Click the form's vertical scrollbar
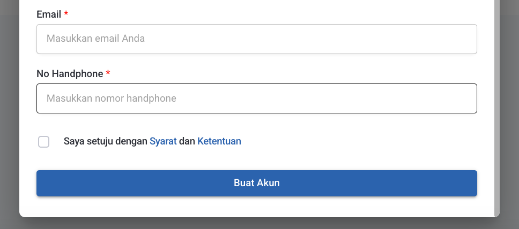This screenshot has height=229, width=519. 497,107
